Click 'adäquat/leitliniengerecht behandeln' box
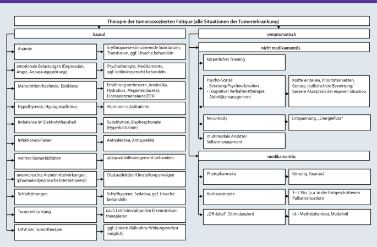Screen dimensions: 377x247 [x=145, y=162]
